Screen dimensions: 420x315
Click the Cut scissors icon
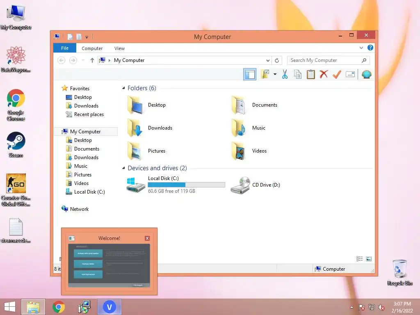285,74
